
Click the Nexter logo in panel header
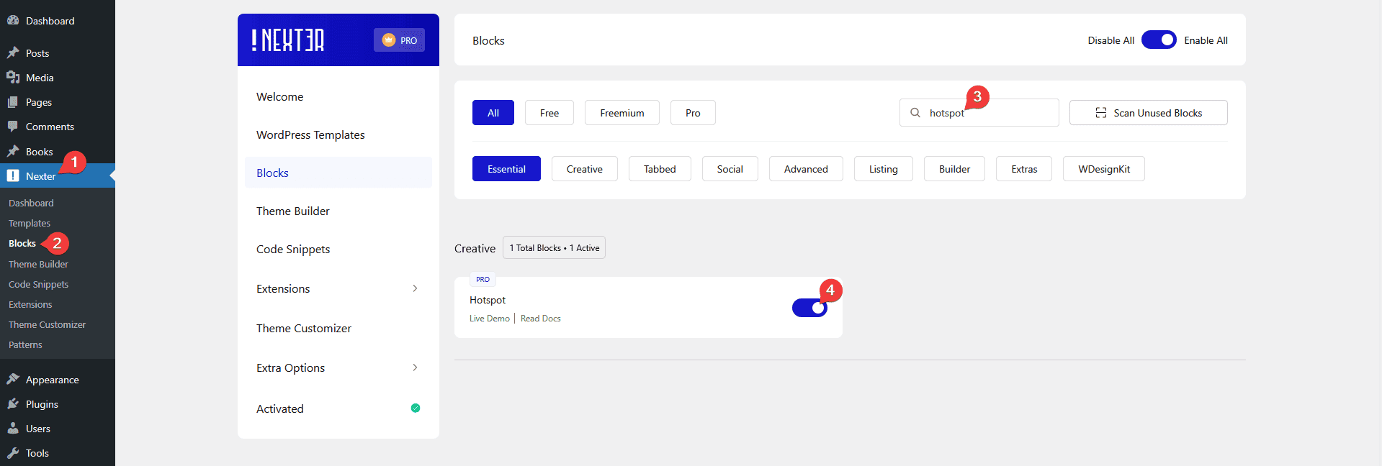288,40
